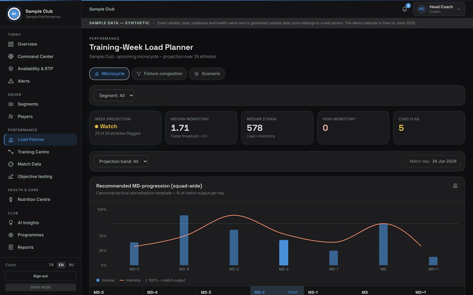The width and height of the screenshot is (473, 295).
Task: Switch language to TR
Action: (51, 265)
